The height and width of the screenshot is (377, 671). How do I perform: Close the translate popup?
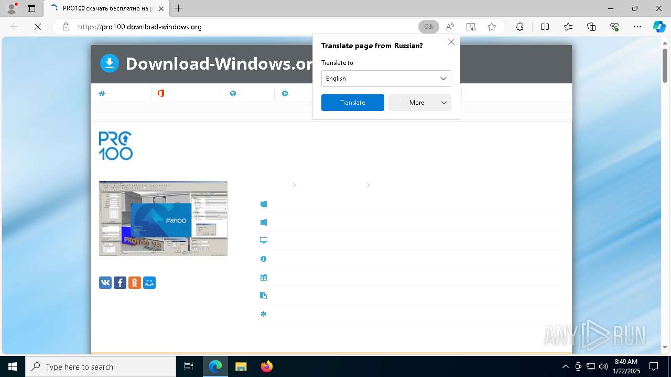click(451, 42)
